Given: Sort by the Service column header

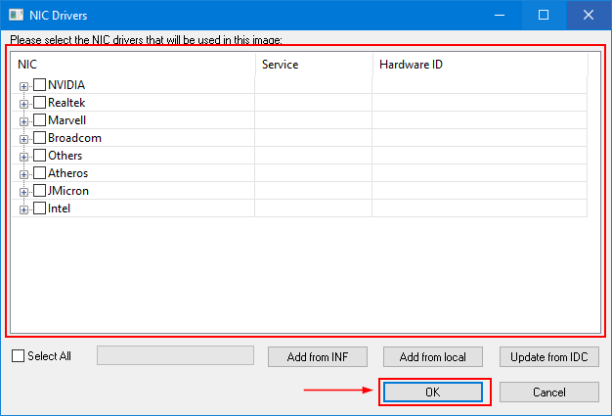Looking at the screenshot, I should (313, 64).
